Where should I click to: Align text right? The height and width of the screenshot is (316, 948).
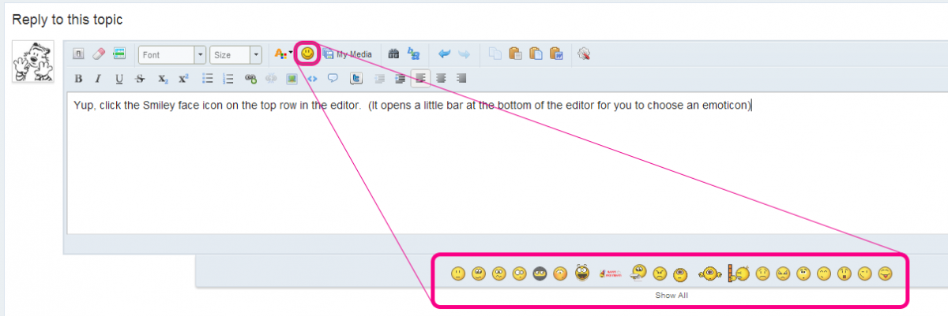point(461,79)
